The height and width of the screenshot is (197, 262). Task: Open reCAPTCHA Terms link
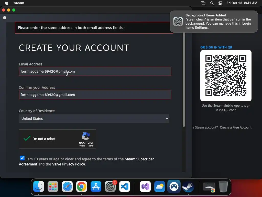coord(90,146)
